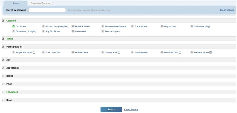Enable the Free Live Chat checkbox
Viewport: 237px width, 113px height.
pyautogui.click(x=43, y=52)
